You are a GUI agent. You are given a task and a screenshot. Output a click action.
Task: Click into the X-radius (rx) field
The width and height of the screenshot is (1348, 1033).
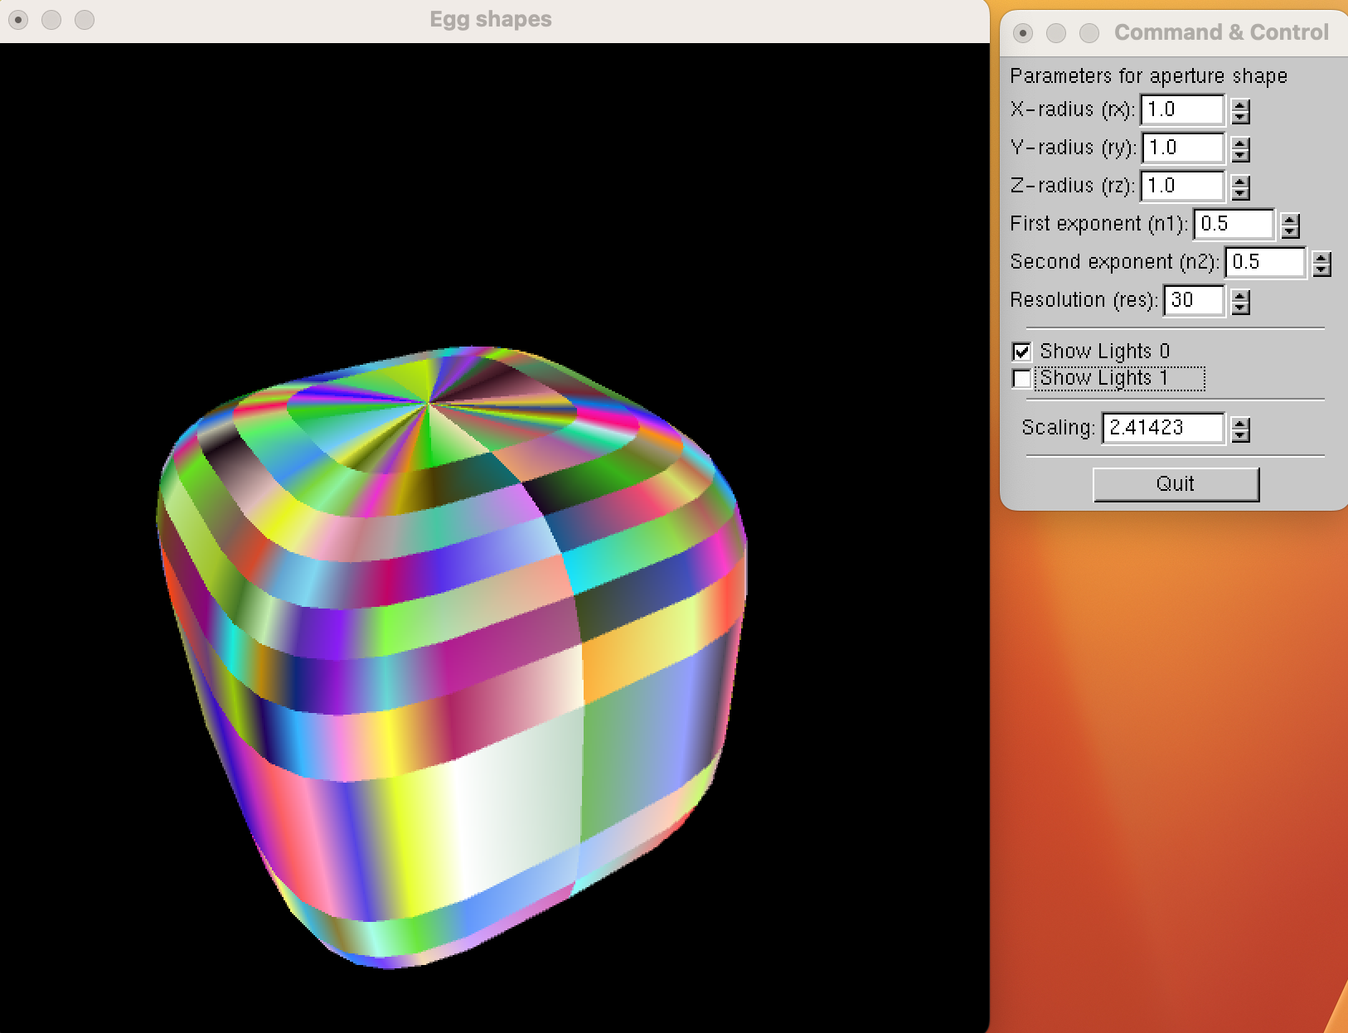pos(1181,109)
